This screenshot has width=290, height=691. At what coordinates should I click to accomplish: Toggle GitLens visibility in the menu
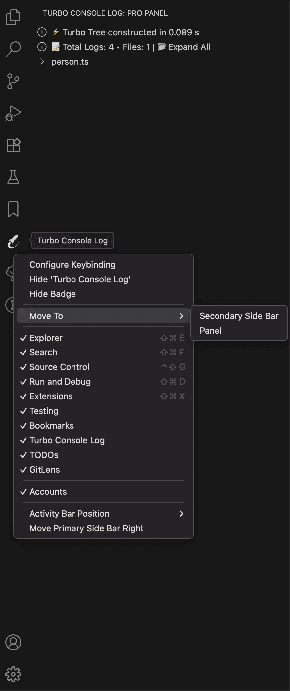pyautogui.click(x=44, y=469)
